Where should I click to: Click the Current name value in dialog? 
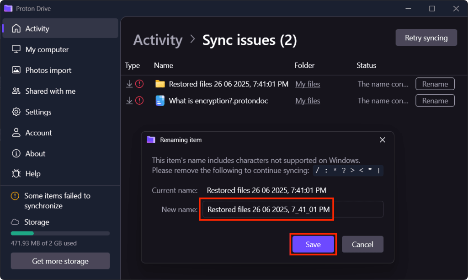266,190
